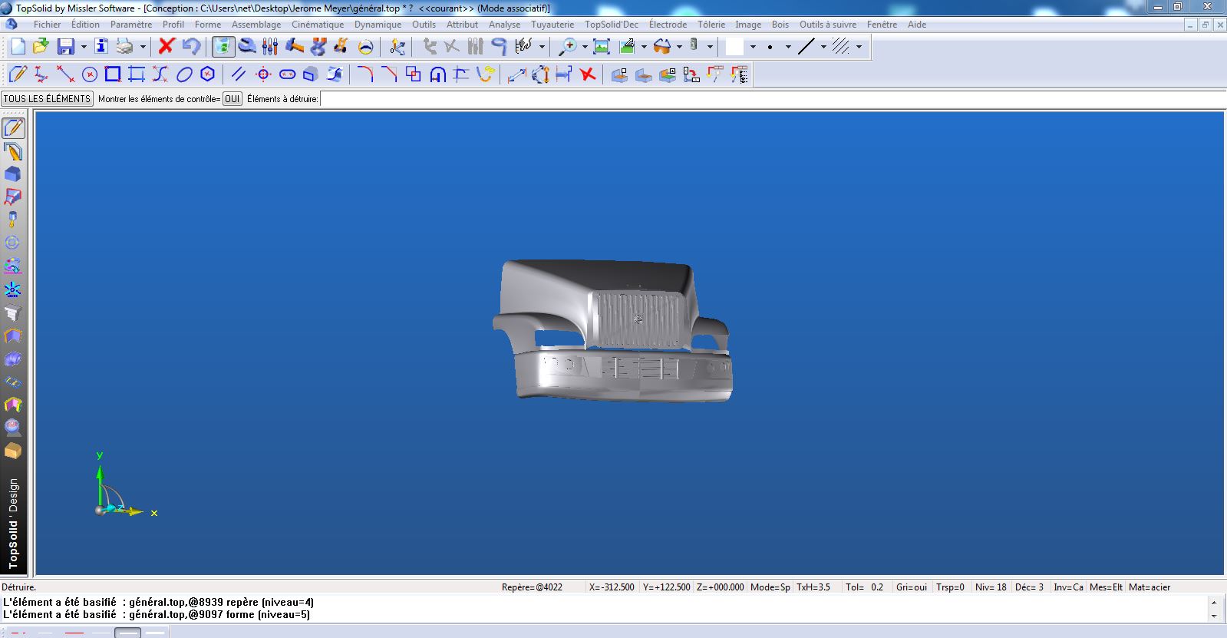Image resolution: width=1227 pixels, height=638 pixels.
Task: Click the save floppy disk icon
Action: point(66,47)
